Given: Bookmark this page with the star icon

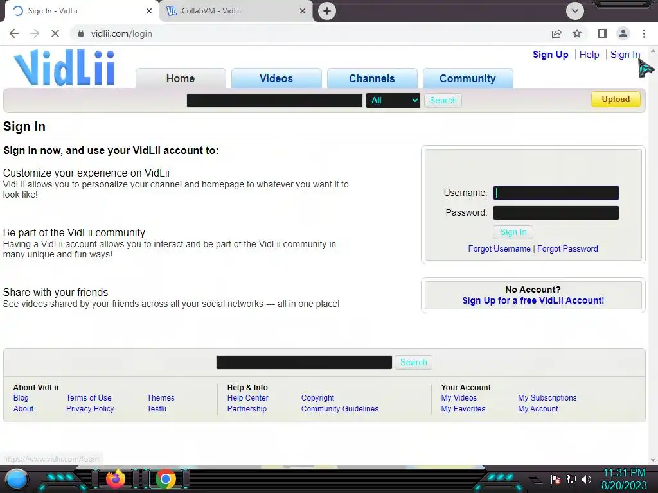Looking at the screenshot, I should 577,33.
